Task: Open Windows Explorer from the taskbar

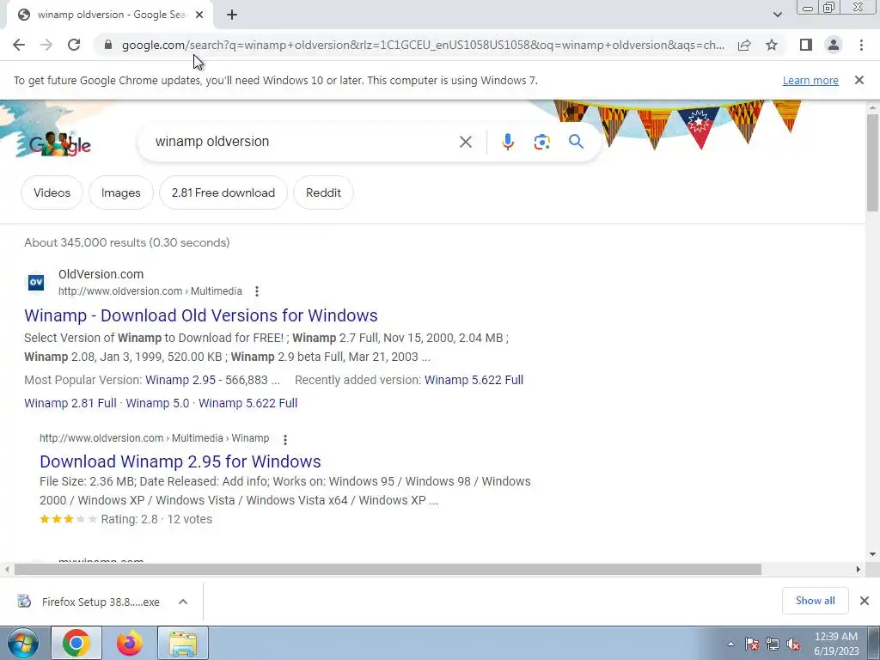Action: tap(183, 643)
